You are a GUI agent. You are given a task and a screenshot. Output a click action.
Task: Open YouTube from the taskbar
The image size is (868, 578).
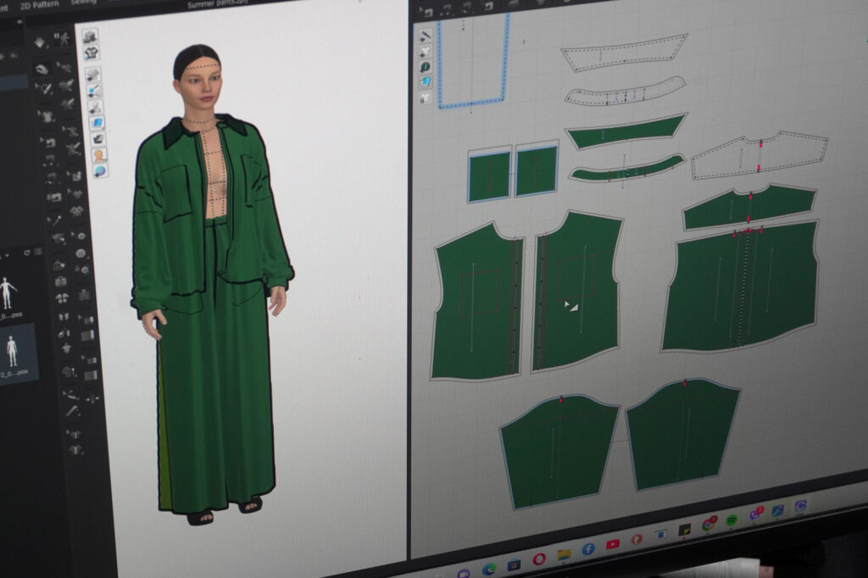[613, 544]
